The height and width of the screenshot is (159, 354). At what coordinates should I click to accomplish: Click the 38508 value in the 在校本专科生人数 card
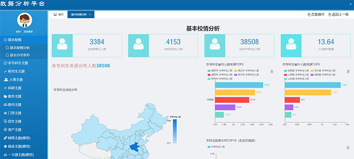pyautogui.click(x=250, y=42)
